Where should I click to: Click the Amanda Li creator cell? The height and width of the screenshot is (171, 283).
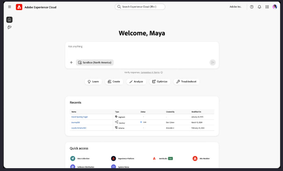[170, 128]
